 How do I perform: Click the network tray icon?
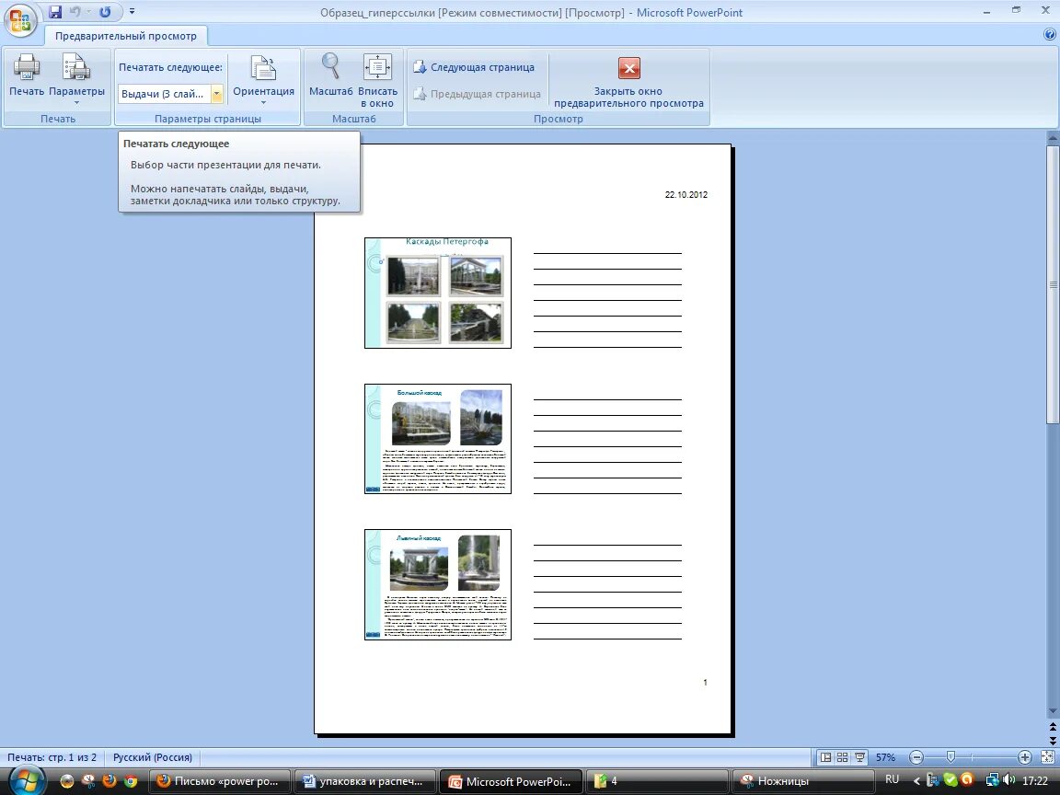[992, 780]
